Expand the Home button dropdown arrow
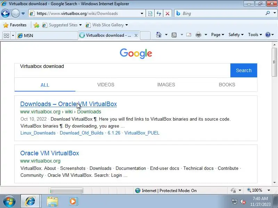This screenshot has height=208, width=278. 166,35
